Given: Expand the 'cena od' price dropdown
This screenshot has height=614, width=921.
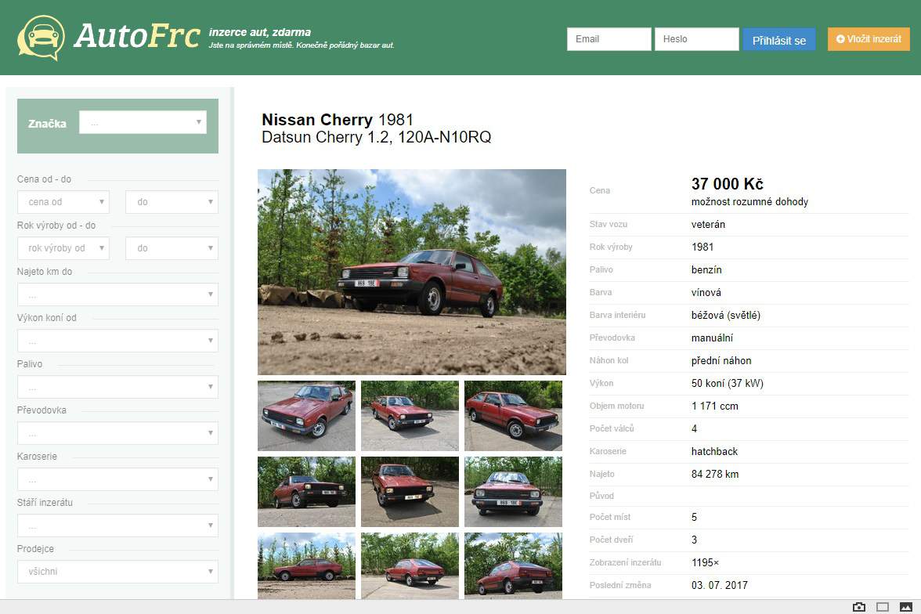Looking at the screenshot, I should click(63, 201).
